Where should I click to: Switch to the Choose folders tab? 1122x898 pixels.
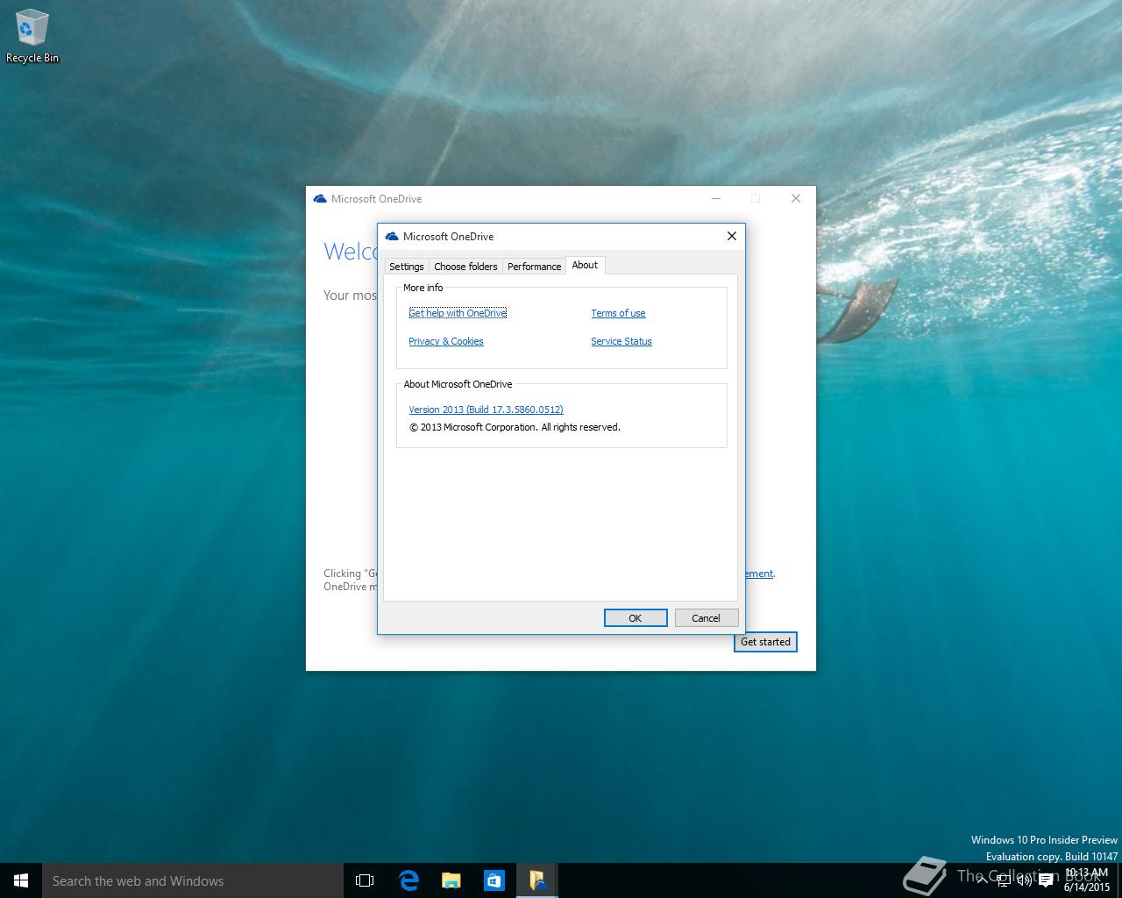(x=465, y=267)
